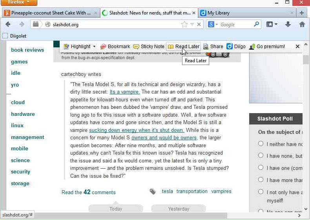Click the site identity icon in address bar
This screenshot has width=310, height=220.
click(x=47, y=25)
